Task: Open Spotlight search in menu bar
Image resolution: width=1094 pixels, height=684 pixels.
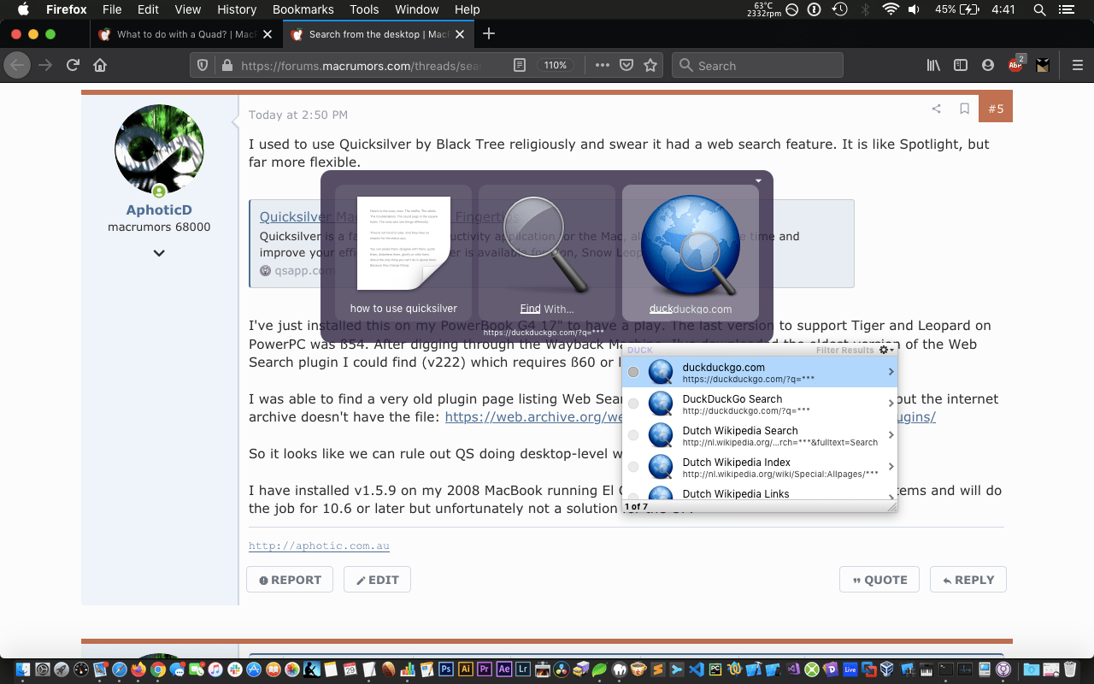Action: point(1039,9)
